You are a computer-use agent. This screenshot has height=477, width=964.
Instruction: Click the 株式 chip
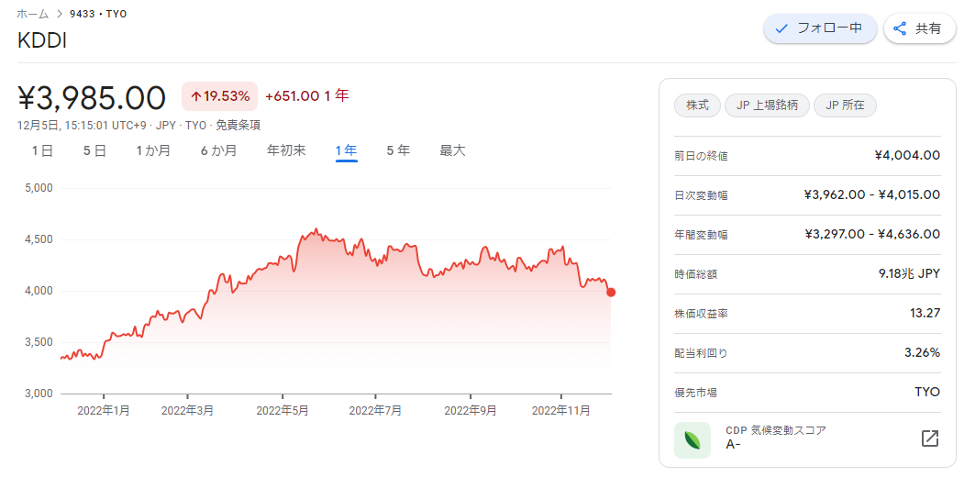(x=697, y=105)
